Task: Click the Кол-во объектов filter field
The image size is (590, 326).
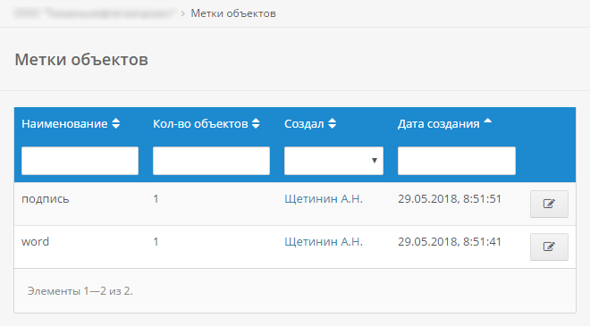Action: pyautogui.click(x=211, y=161)
